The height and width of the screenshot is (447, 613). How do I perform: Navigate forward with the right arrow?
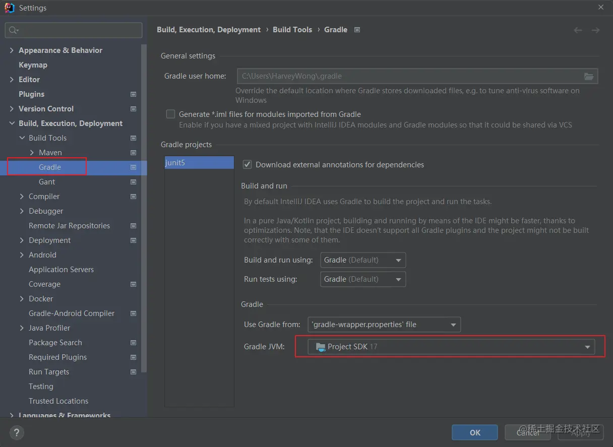tap(595, 30)
